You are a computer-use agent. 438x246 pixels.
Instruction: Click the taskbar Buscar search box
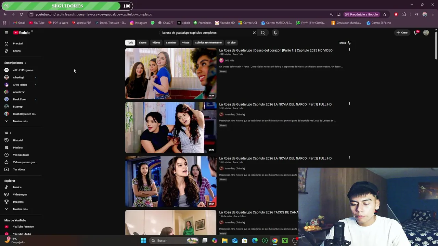175,241
